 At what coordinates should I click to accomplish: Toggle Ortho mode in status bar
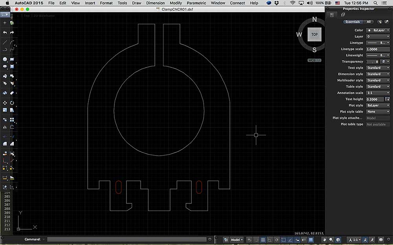[x=270, y=240]
